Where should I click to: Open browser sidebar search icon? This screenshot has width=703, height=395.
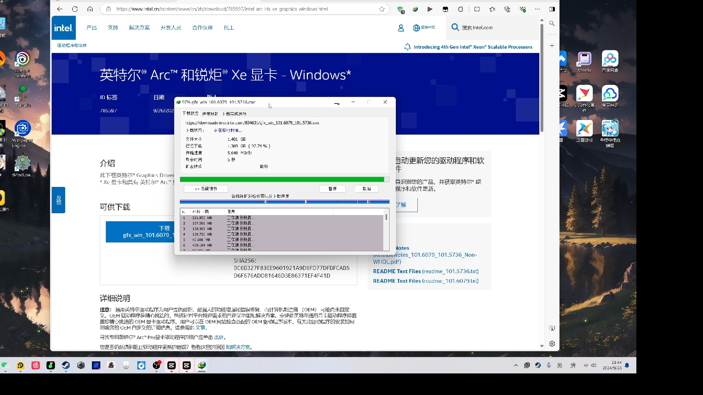(552, 23)
